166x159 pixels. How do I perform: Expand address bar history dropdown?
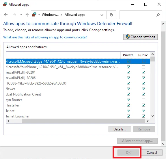[102, 15]
